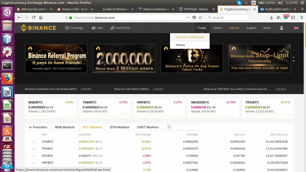
Task: Open Stop-Limit Functionality banner
Action: [x=260, y=58]
